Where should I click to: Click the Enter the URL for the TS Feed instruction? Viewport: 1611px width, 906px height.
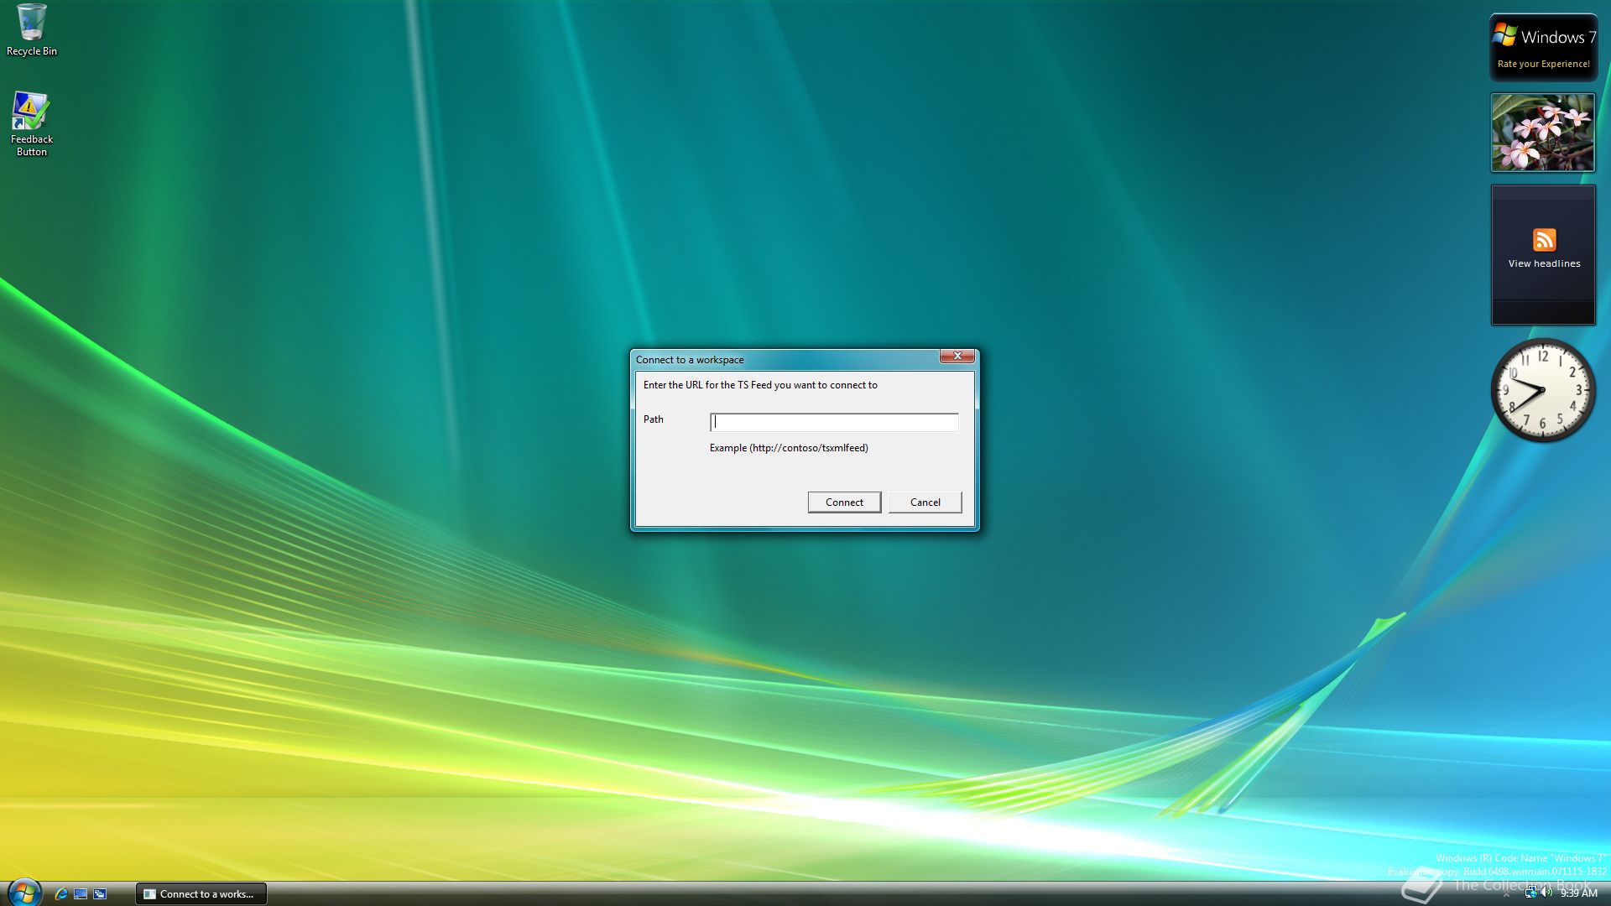pos(760,385)
